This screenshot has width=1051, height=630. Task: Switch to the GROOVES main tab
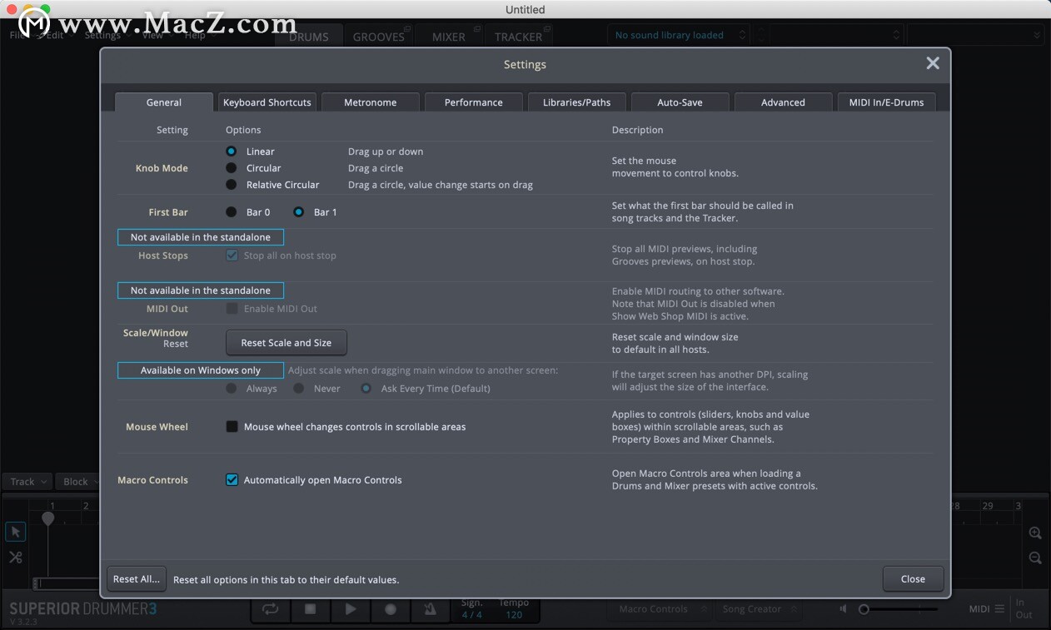pos(379,37)
